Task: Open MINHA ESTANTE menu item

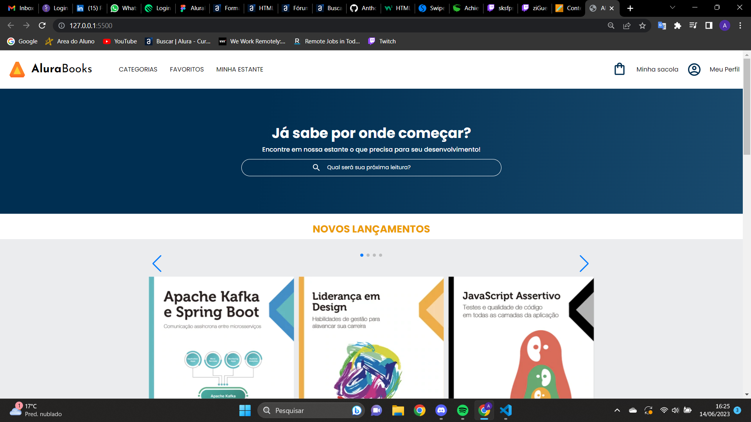Action: pyautogui.click(x=240, y=70)
